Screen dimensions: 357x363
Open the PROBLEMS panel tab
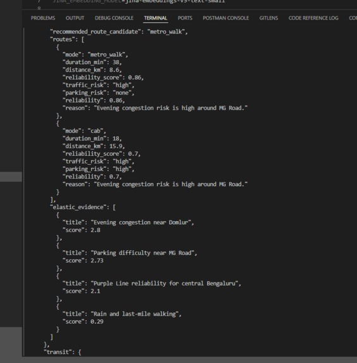coord(43,18)
